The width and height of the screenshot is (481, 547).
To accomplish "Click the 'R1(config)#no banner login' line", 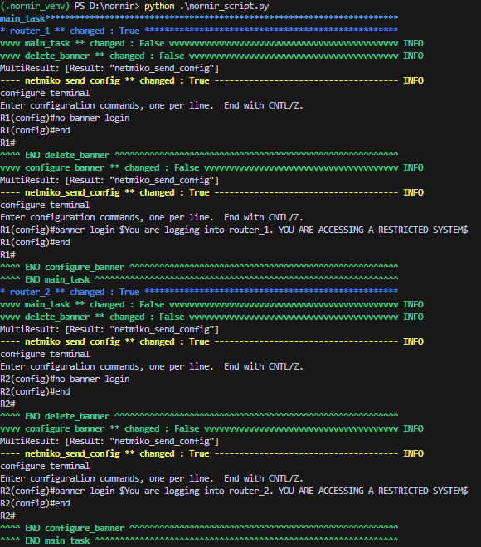I will (x=65, y=118).
